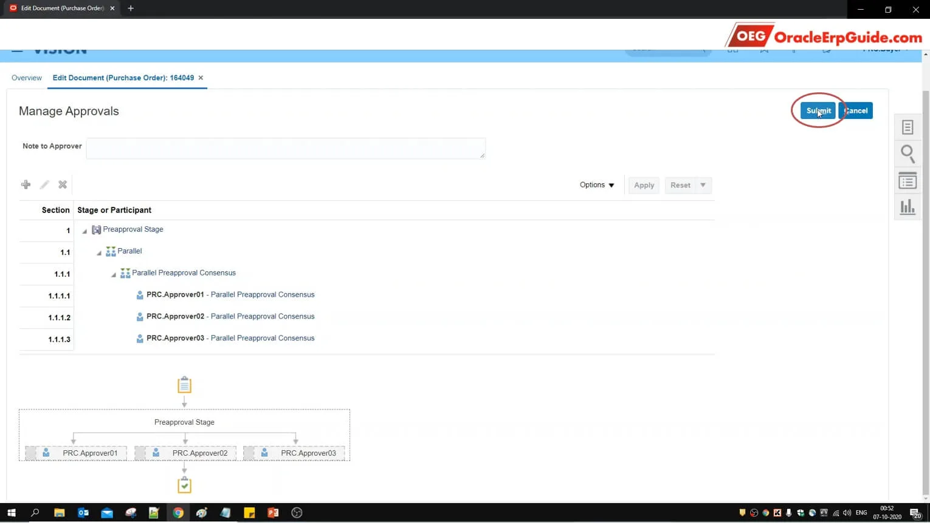930x523 pixels.
Task: Click the user icon beside PRC.Approver01 in tree
Action: 140,295
